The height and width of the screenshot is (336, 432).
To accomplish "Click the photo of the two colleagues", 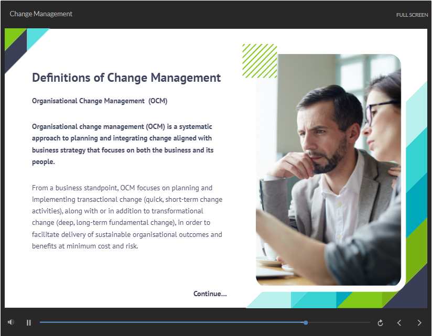I will click(x=328, y=170).
